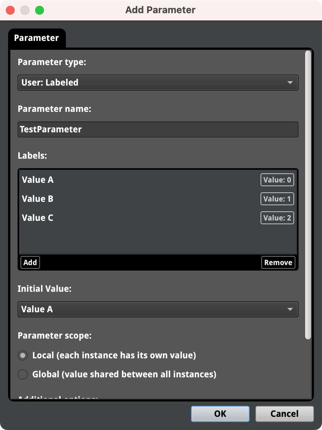Click the green zoom window button
This screenshot has height=430, width=322.
click(40, 10)
